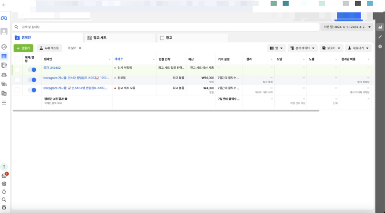The height and width of the screenshot is (213, 385).
Task: Click the 기여 설정 column header
Action: coord(224,59)
